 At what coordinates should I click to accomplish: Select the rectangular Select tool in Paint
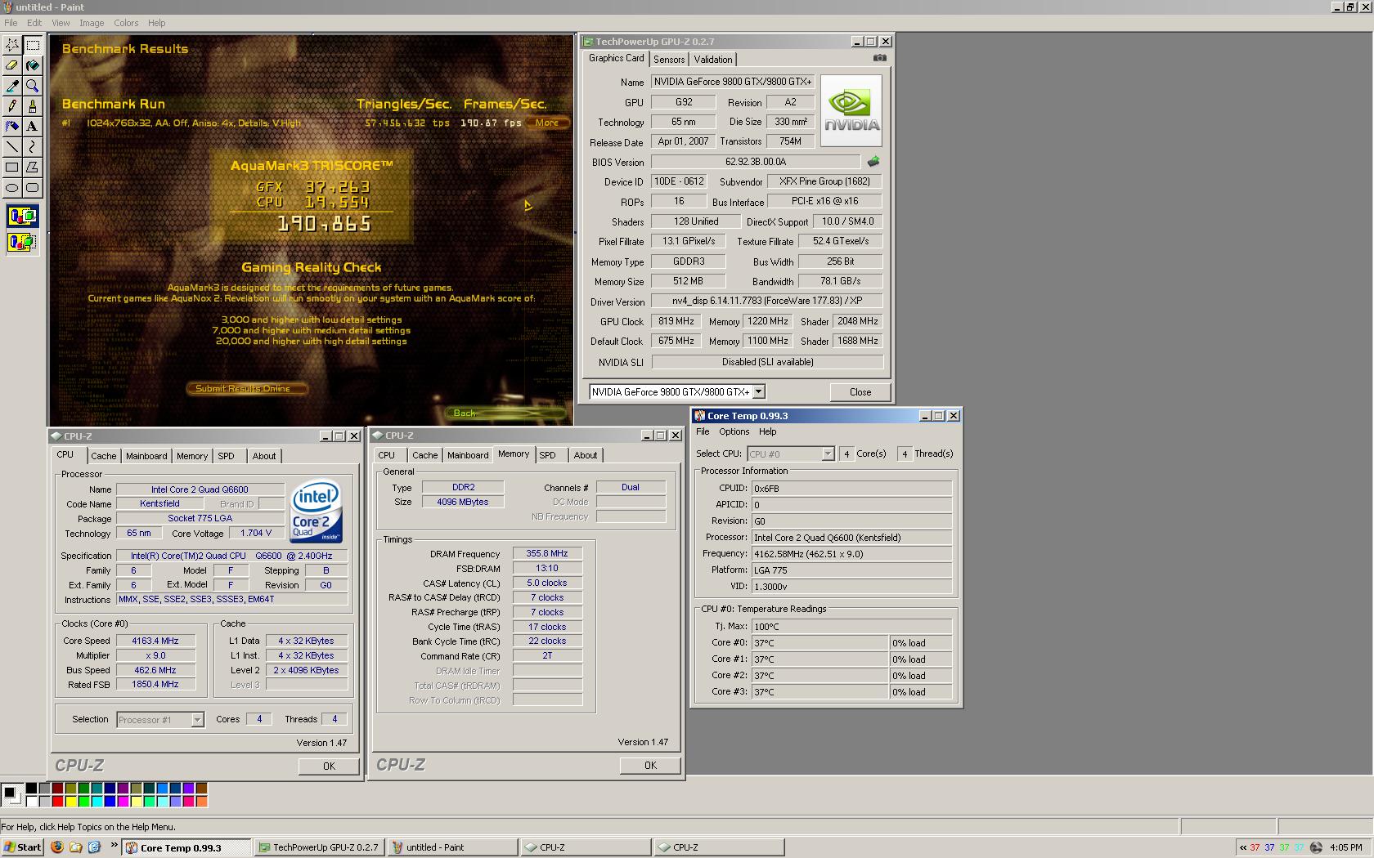pyautogui.click(x=33, y=45)
